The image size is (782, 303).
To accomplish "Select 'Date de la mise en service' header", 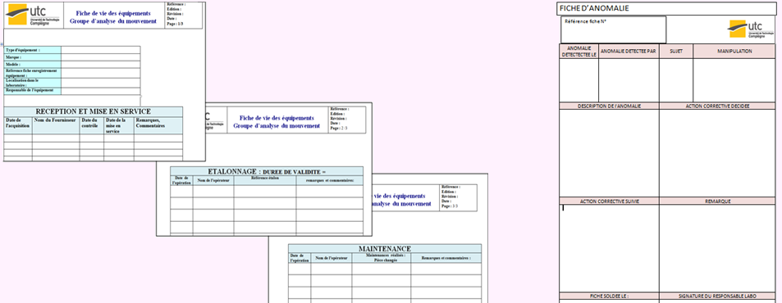I will point(119,124).
